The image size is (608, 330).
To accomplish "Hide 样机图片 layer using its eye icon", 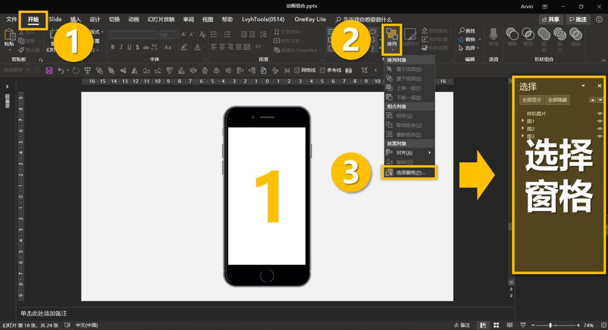I will click(x=600, y=114).
